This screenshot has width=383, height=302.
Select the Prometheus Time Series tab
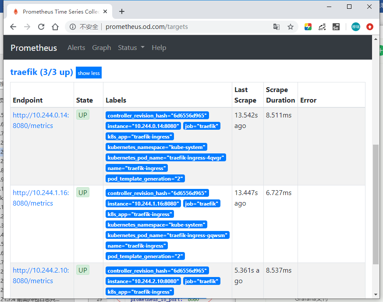(x=60, y=11)
